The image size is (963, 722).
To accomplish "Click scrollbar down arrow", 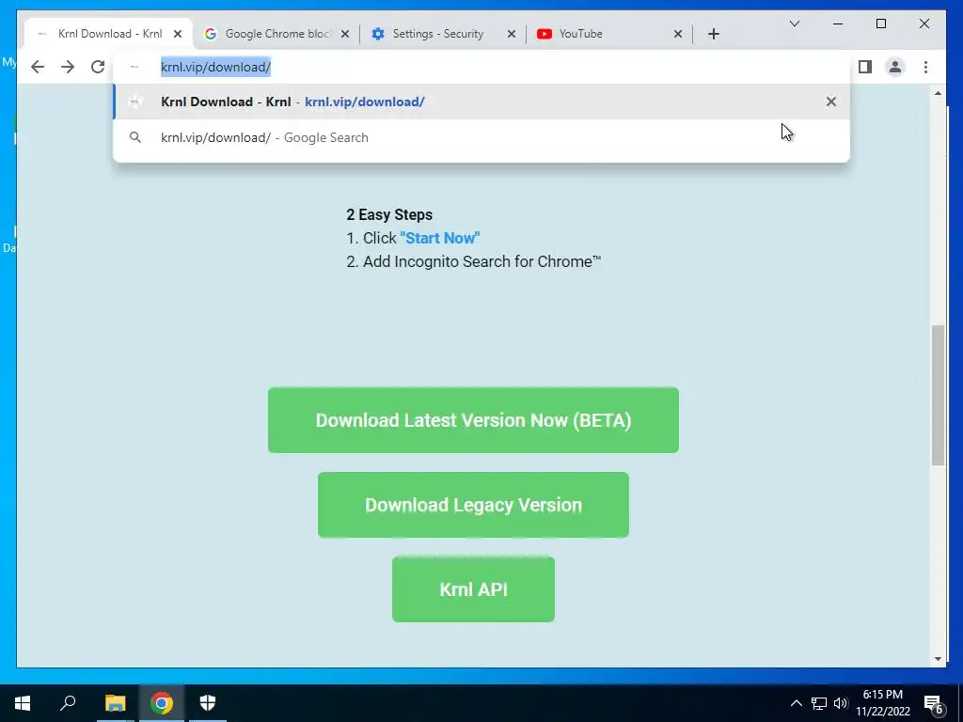I will (938, 659).
